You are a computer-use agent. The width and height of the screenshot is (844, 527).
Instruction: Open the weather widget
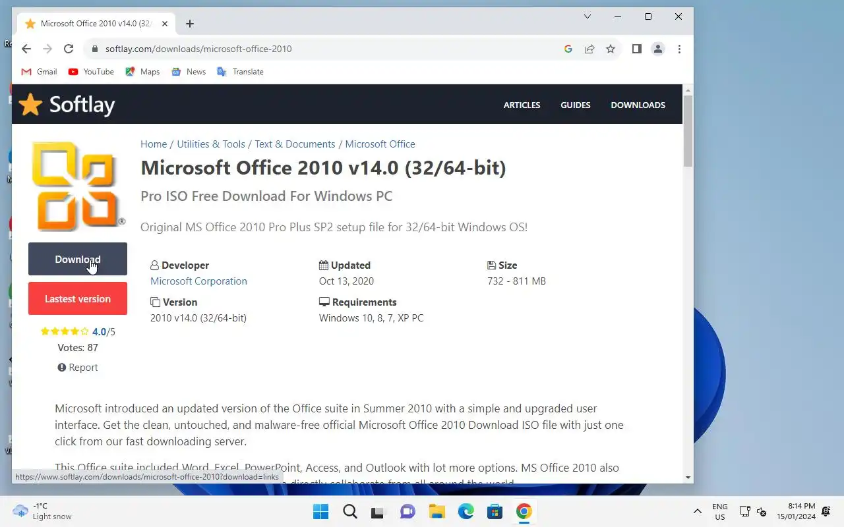[42, 511]
